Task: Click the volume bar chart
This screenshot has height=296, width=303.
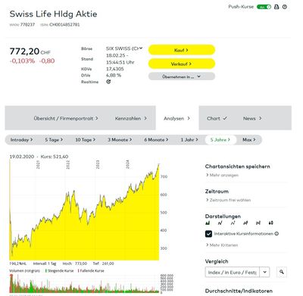Action: click(x=84, y=284)
